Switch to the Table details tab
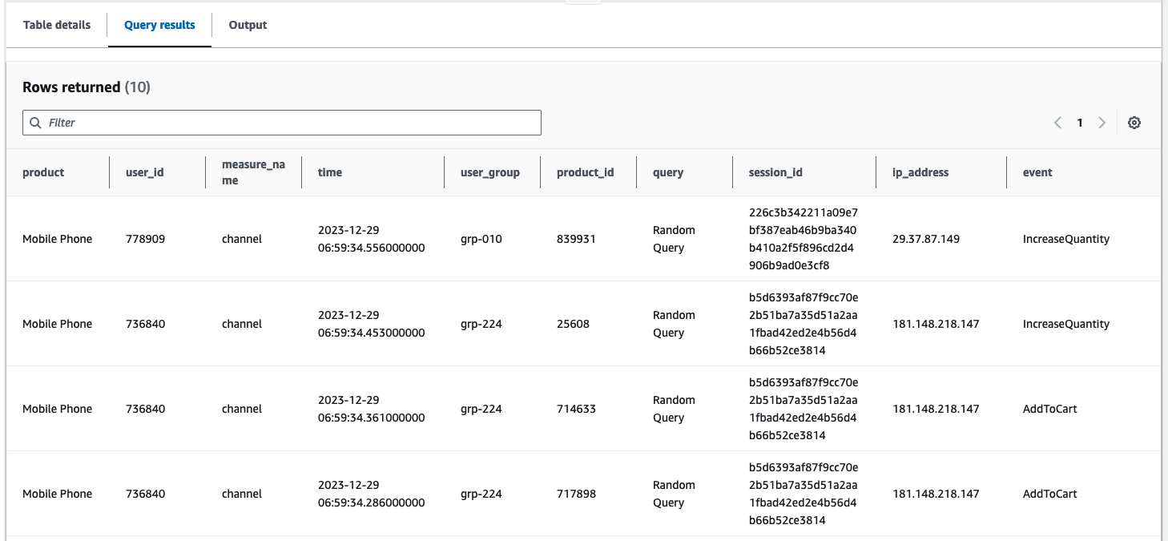 (x=56, y=25)
